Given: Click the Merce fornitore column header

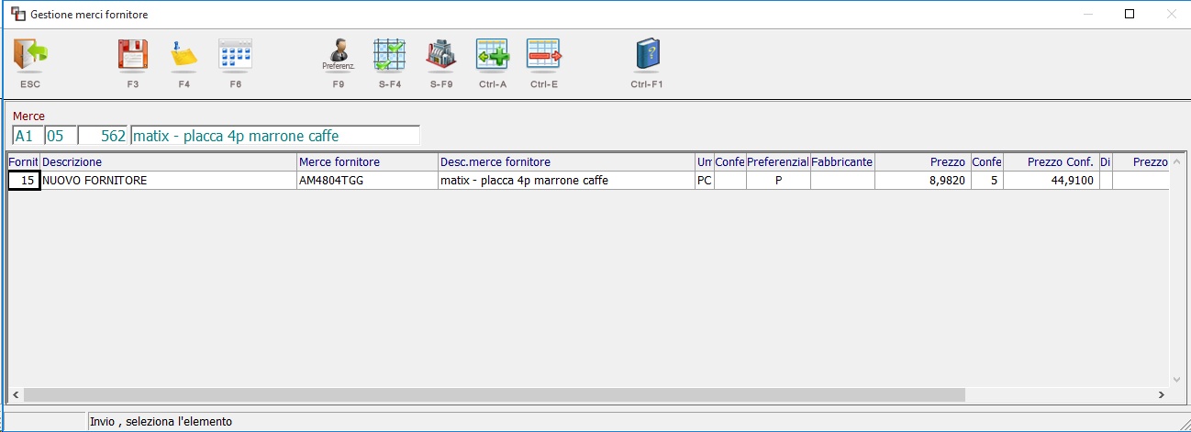Looking at the screenshot, I should 367,162.
